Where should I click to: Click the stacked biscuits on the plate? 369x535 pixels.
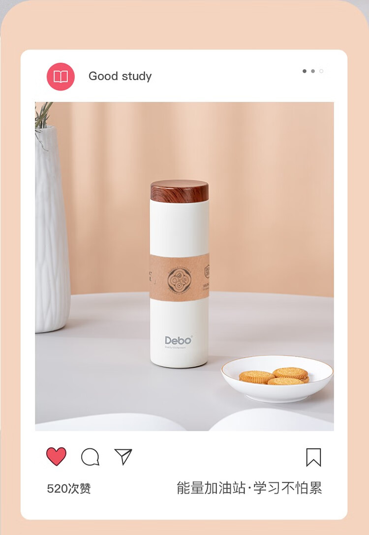(274, 376)
